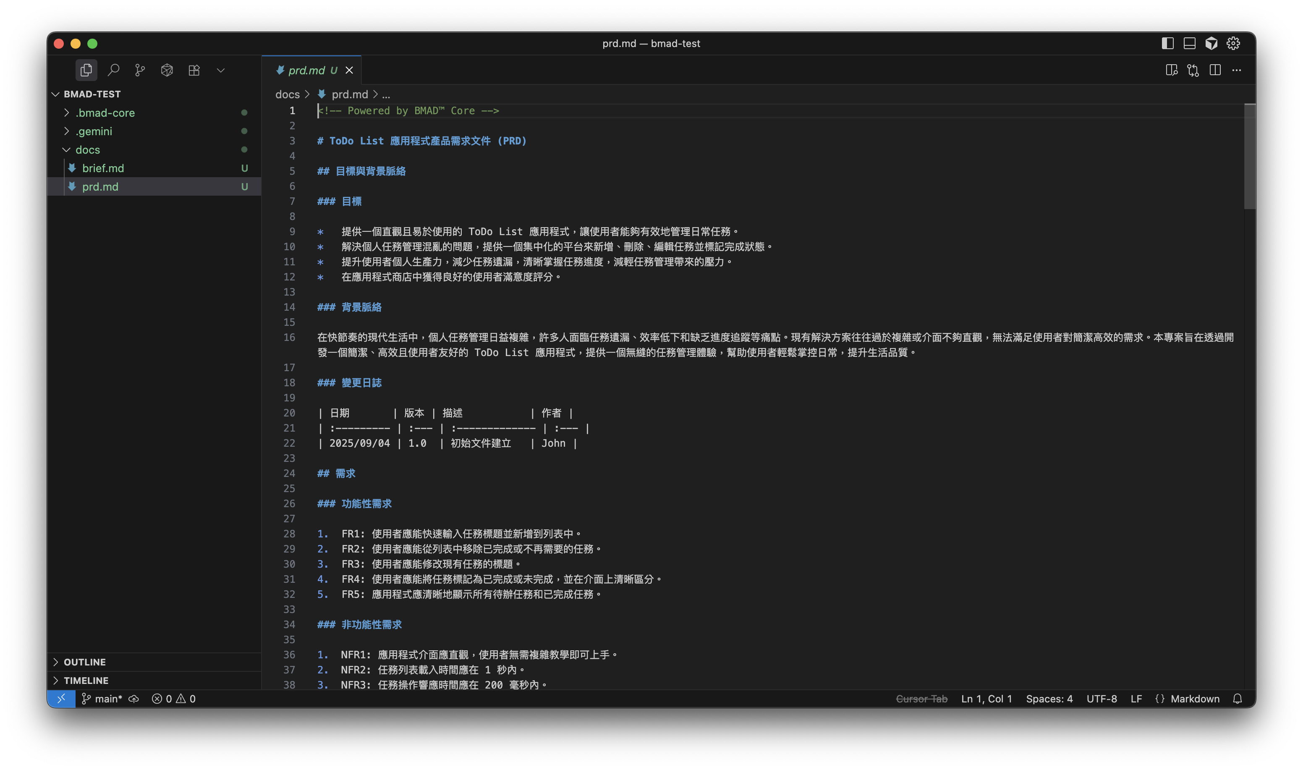The height and width of the screenshot is (770, 1303).
Task: Open the editor More Actions ellipsis
Action: [x=1237, y=70]
